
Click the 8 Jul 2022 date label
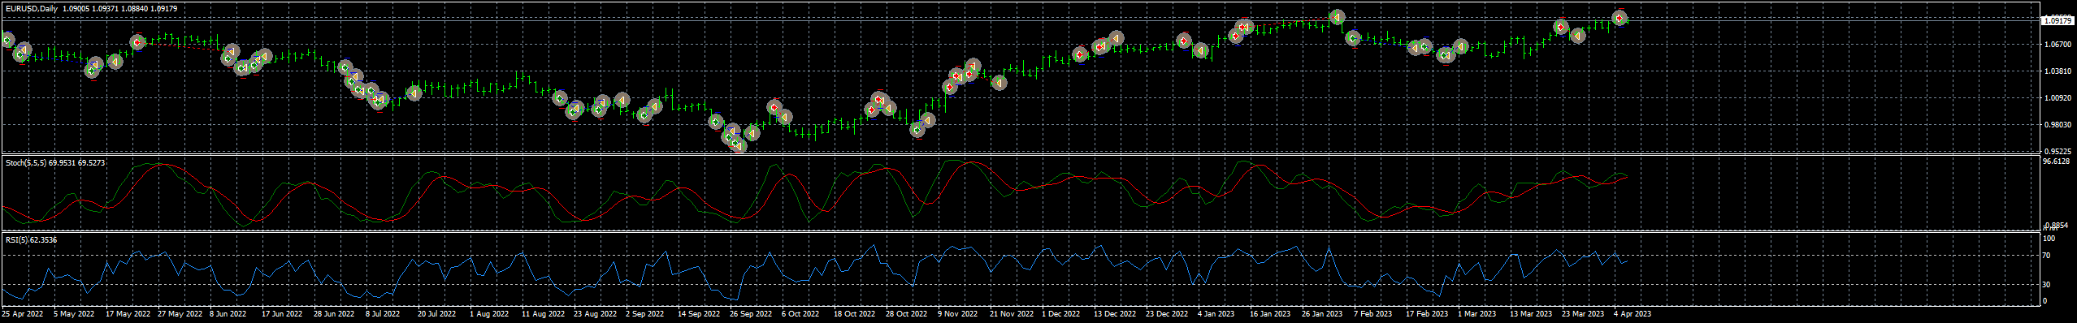pos(383,313)
